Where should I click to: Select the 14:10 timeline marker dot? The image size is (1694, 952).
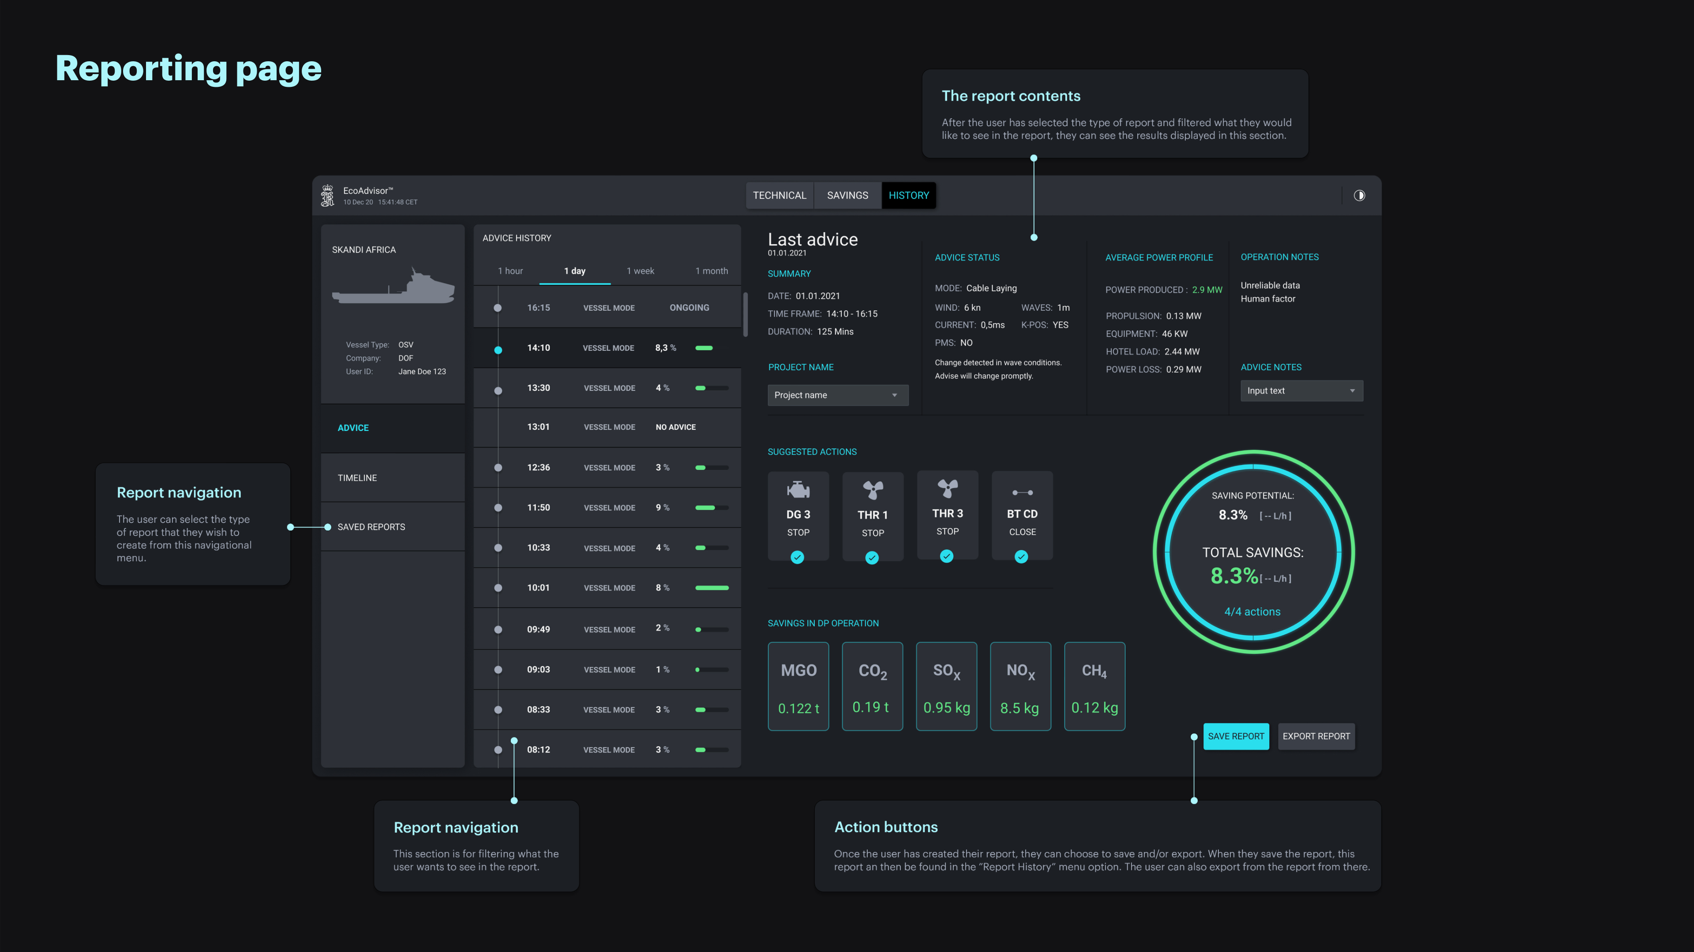tap(498, 350)
